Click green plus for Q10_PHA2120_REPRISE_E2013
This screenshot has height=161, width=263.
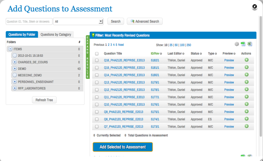(247, 104)
